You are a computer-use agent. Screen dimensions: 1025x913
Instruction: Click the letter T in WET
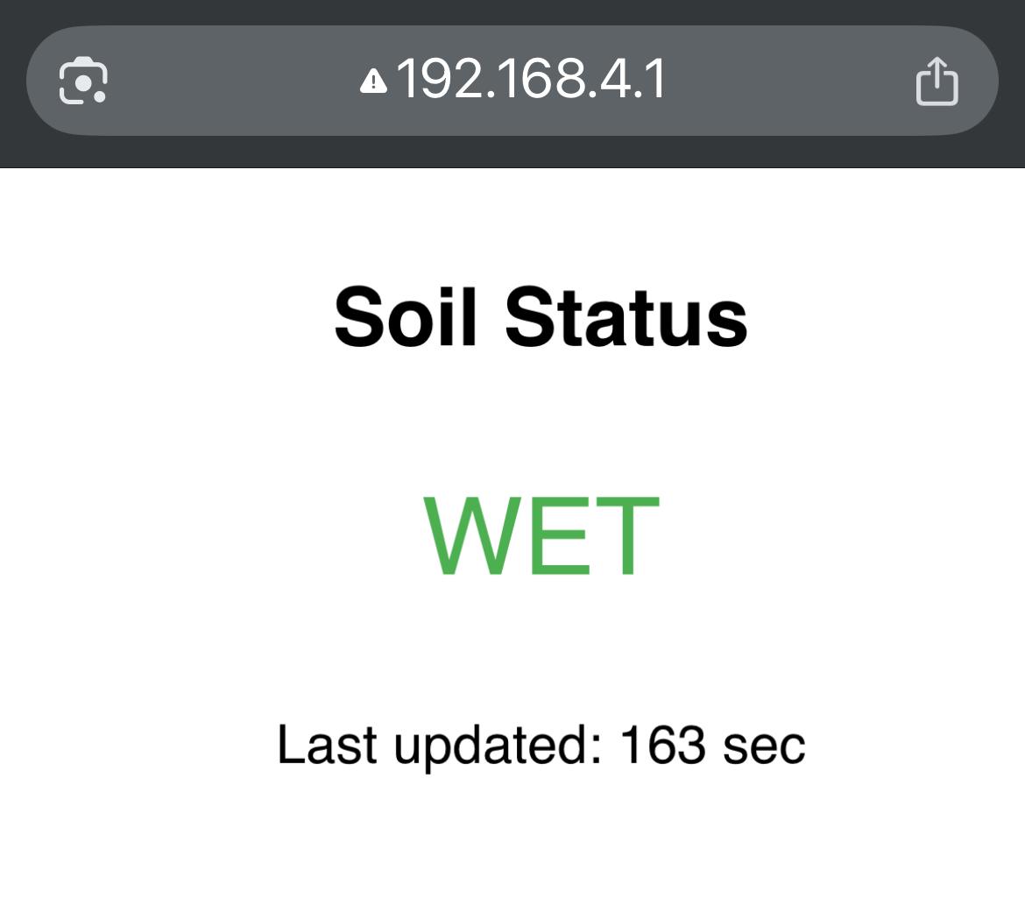click(x=627, y=535)
